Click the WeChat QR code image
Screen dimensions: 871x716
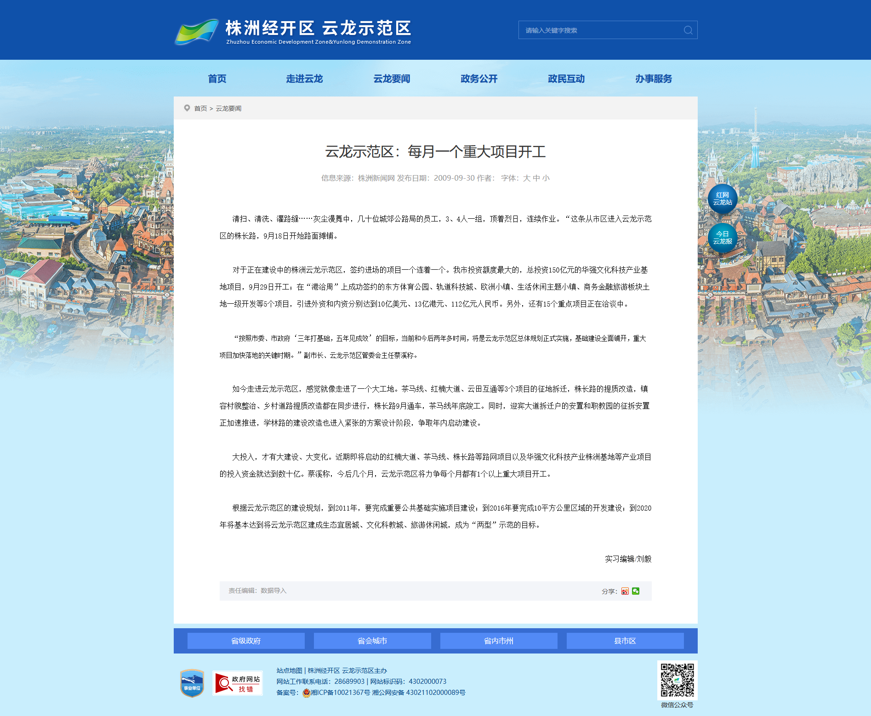click(x=677, y=680)
